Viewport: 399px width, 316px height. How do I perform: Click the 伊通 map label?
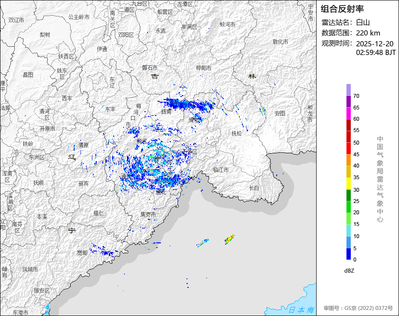coord(102,49)
